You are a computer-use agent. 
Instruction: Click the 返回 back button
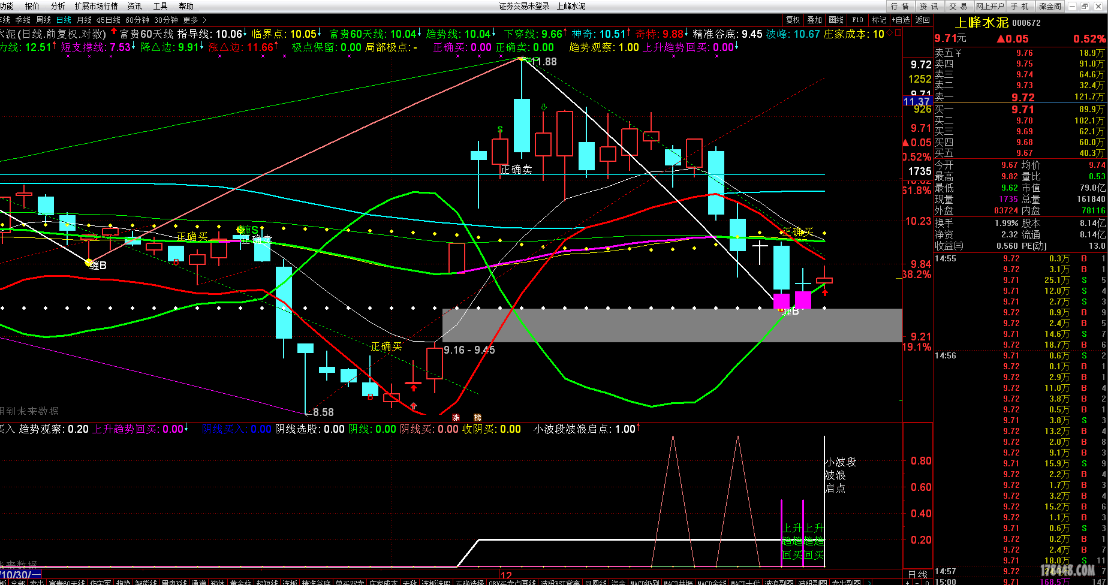(923, 20)
